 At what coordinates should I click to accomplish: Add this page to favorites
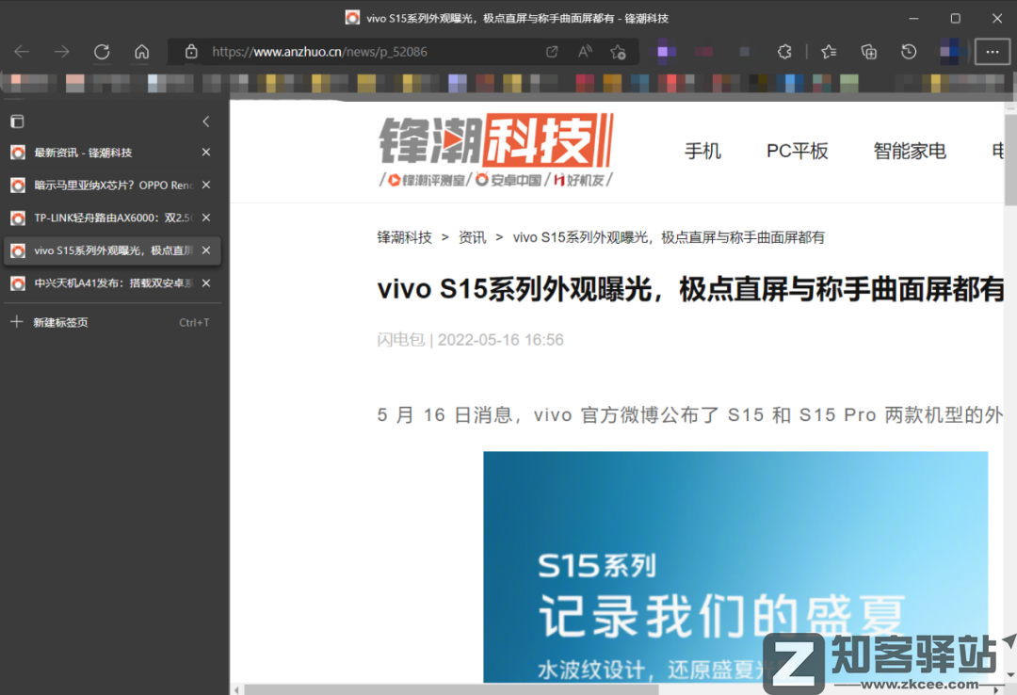618,52
